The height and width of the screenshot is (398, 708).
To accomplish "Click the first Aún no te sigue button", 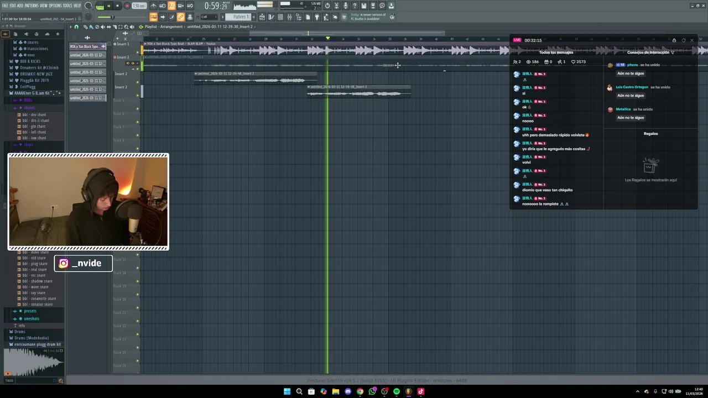I will [631, 73].
